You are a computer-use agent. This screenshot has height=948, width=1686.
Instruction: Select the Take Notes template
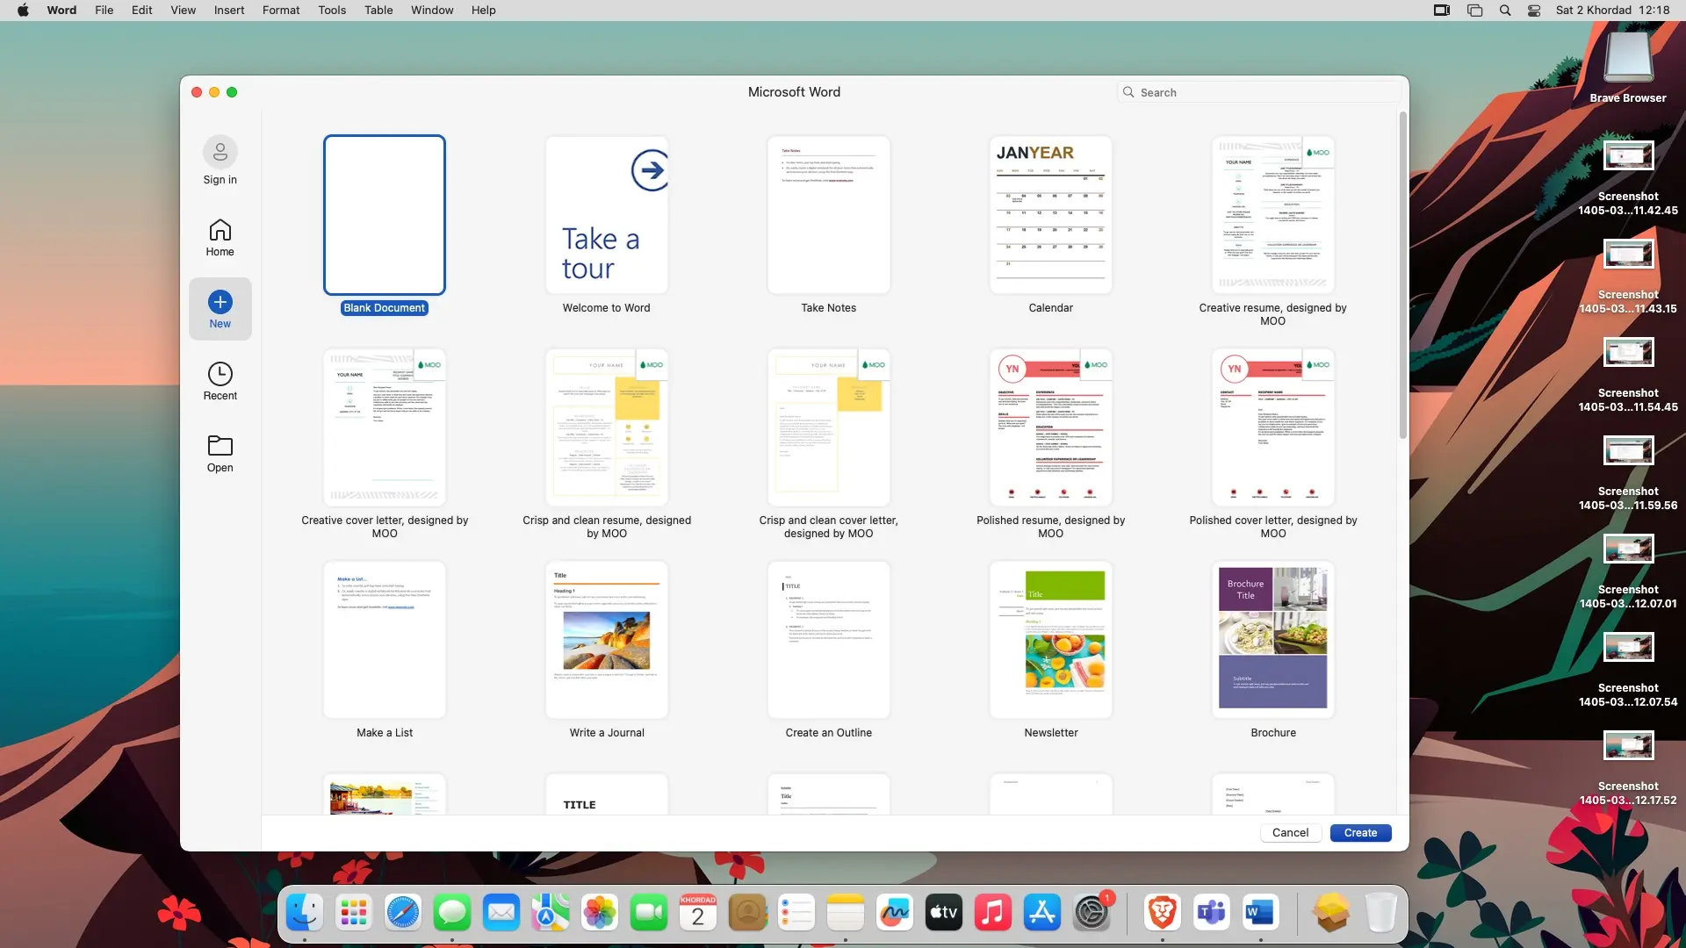point(829,215)
